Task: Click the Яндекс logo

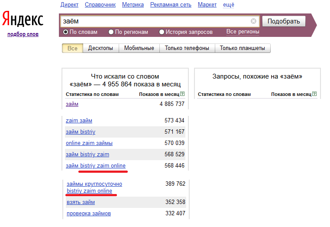Action: tap(23, 19)
